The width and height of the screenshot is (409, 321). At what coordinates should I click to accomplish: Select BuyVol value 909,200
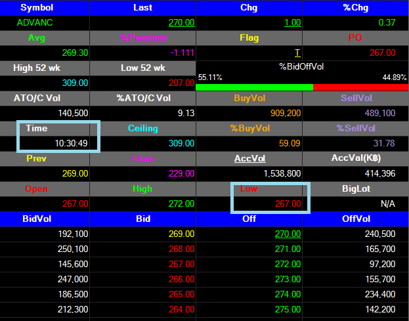point(286,113)
